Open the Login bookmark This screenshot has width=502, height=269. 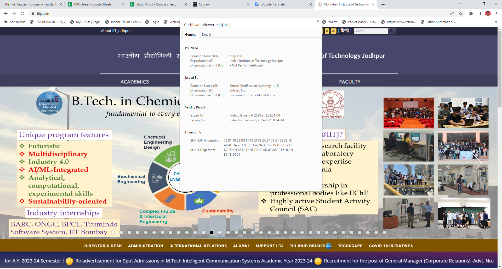(x=152, y=22)
